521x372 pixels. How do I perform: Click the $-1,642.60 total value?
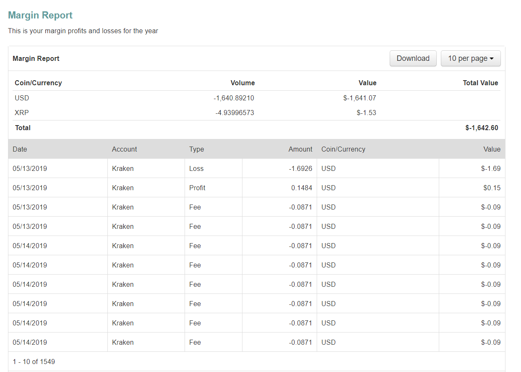coord(482,128)
